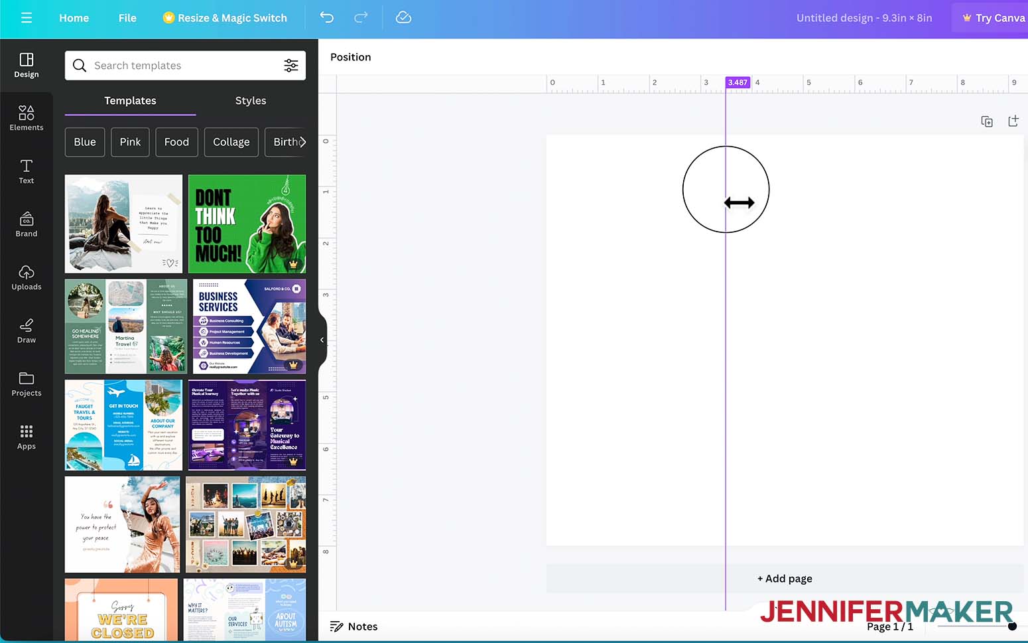Click the 3.487 ruler guide marker
This screenshot has height=643, width=1028.
click(x=738, y=82)
